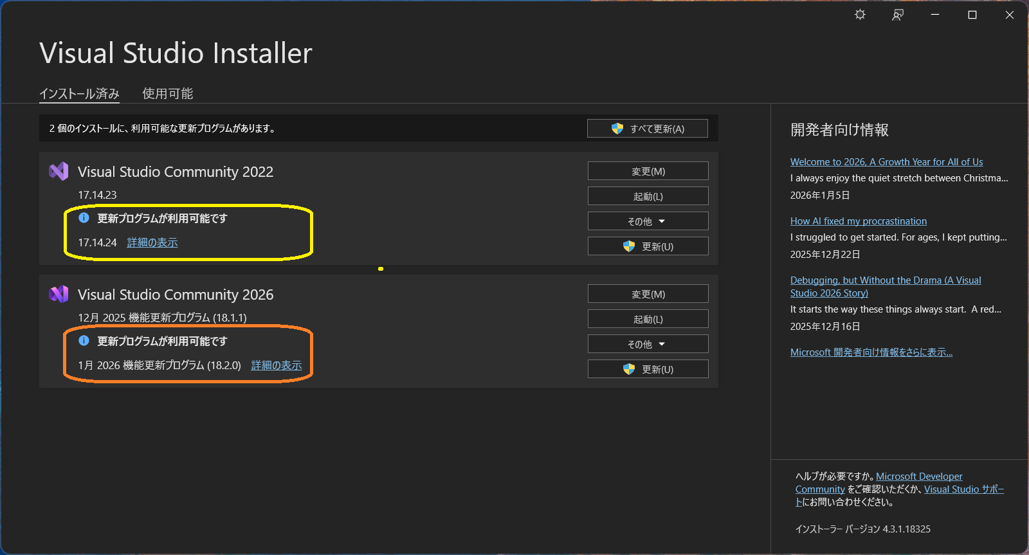Click the すべて更新(A) button

(648, 129)
